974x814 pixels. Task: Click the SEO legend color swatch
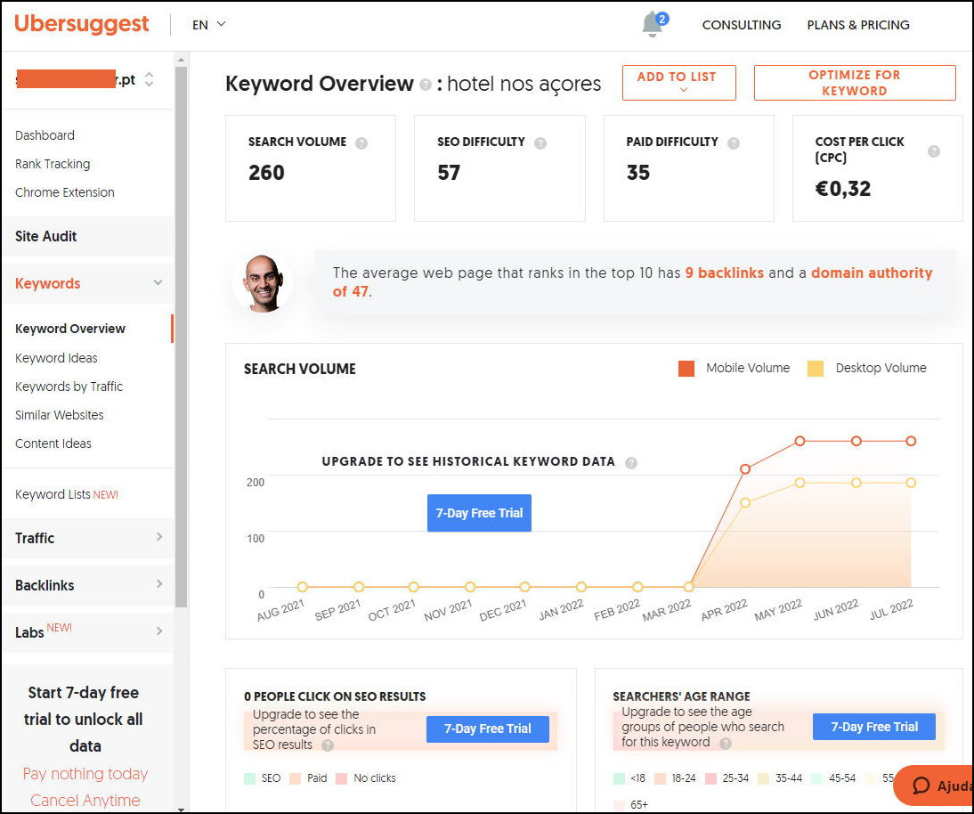250,778
